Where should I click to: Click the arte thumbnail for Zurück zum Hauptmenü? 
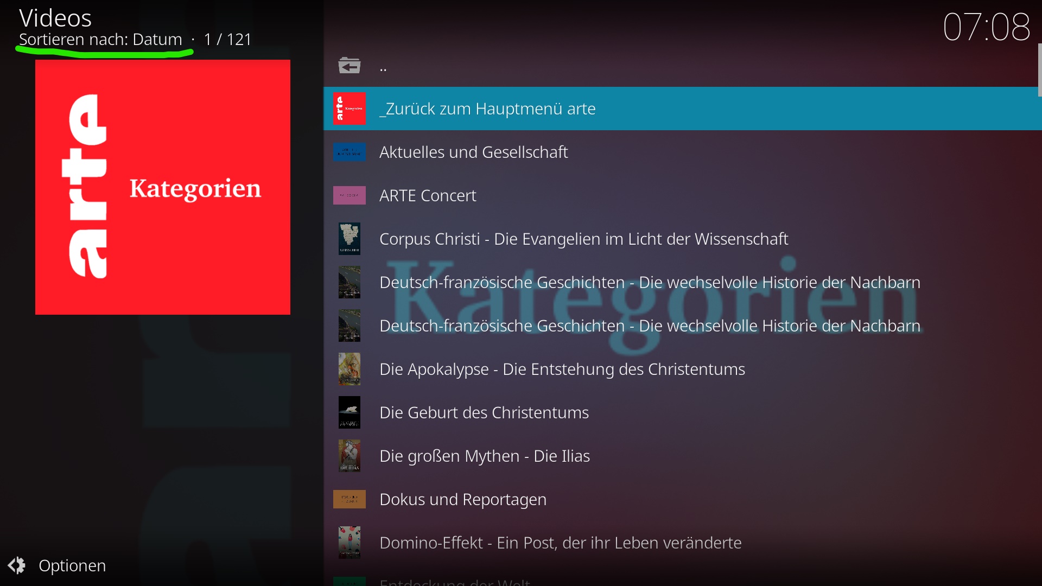point(349,109)
